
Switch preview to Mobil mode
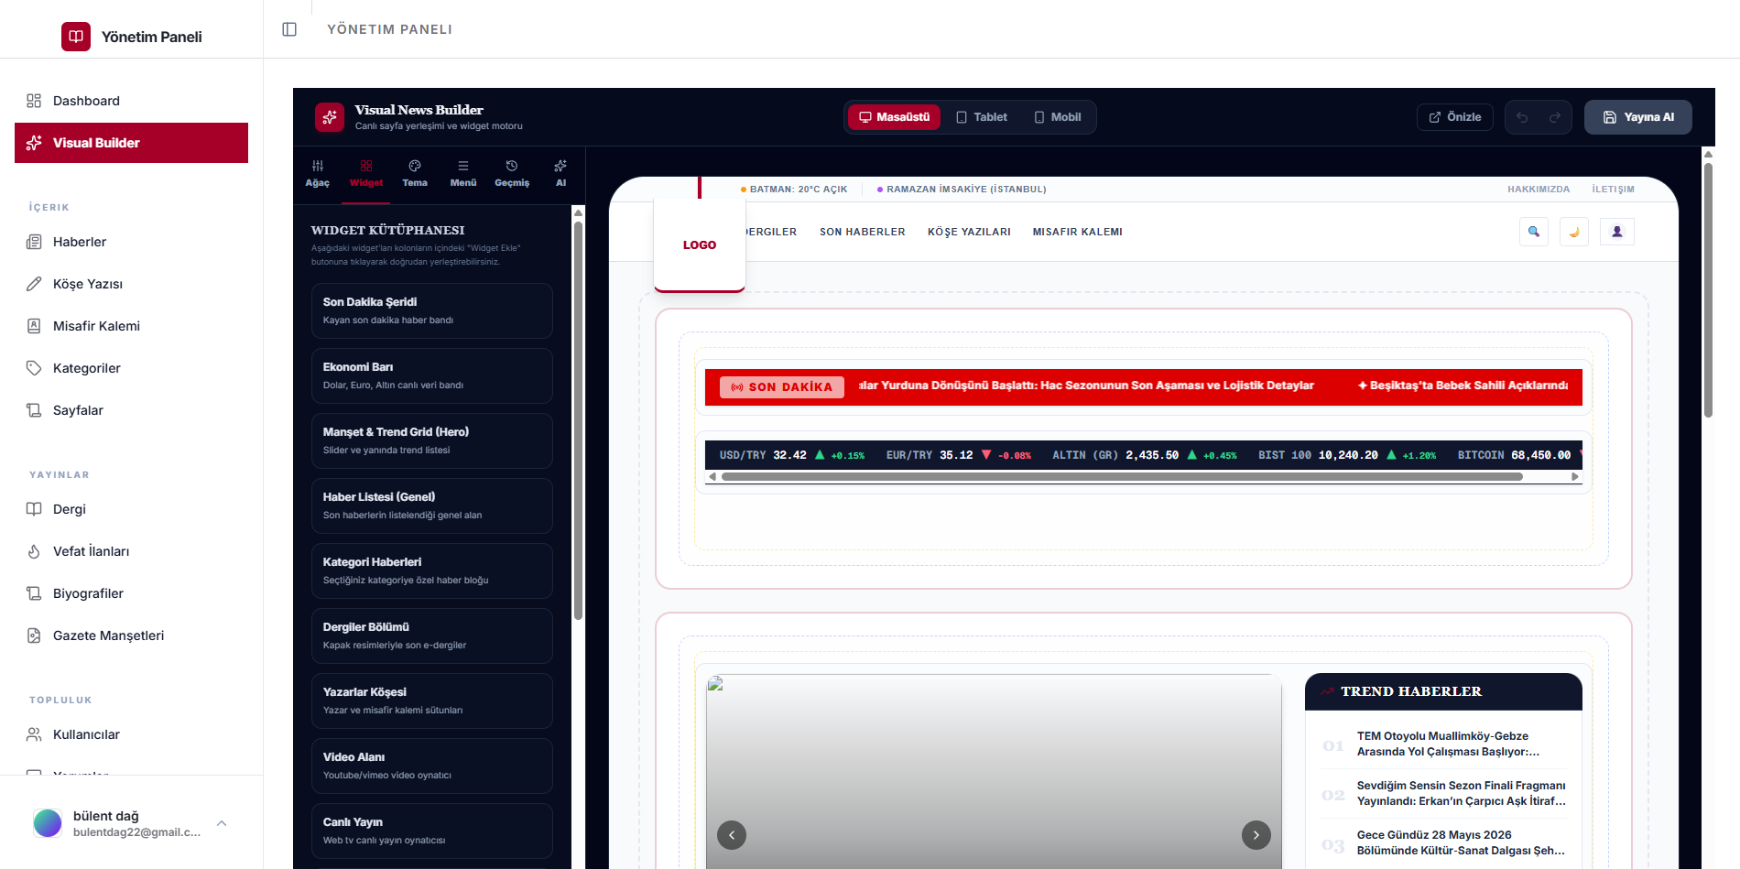point(1058,117)
